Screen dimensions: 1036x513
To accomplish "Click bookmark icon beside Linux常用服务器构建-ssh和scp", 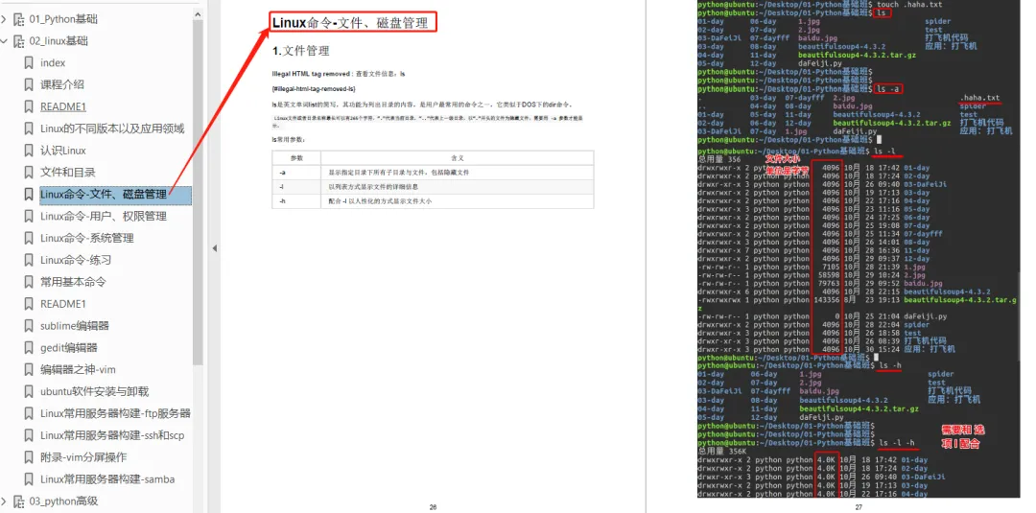I will point(29,435).
